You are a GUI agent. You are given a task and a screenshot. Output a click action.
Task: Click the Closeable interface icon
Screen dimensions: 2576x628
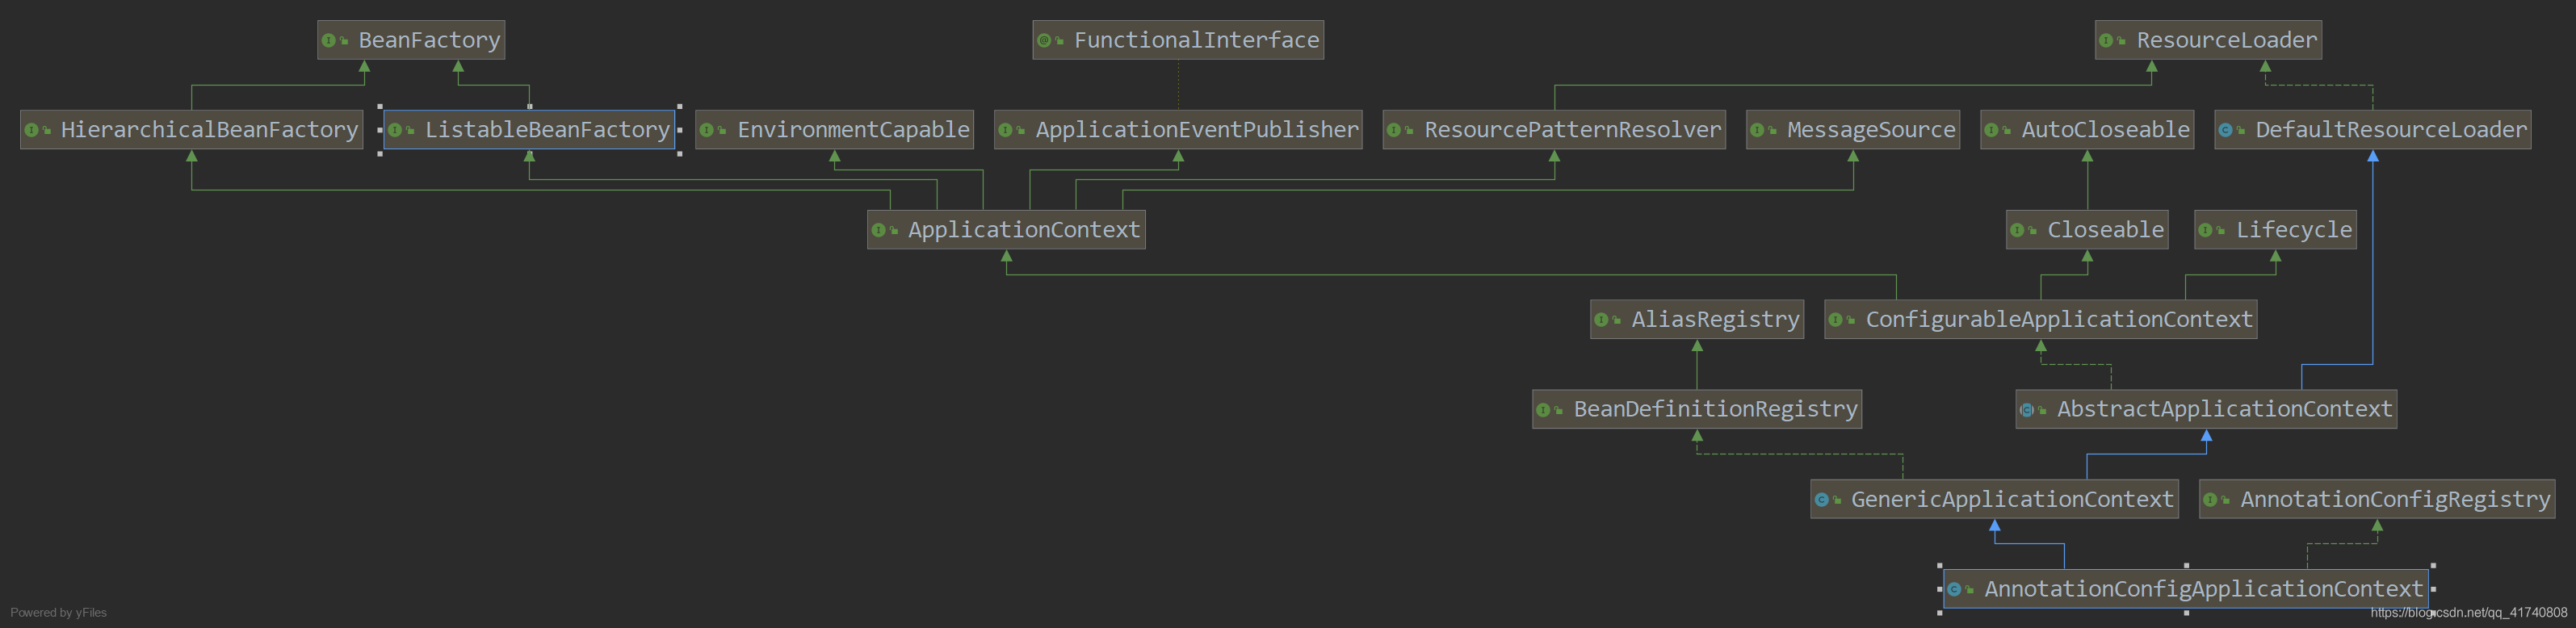(2018, 230)
